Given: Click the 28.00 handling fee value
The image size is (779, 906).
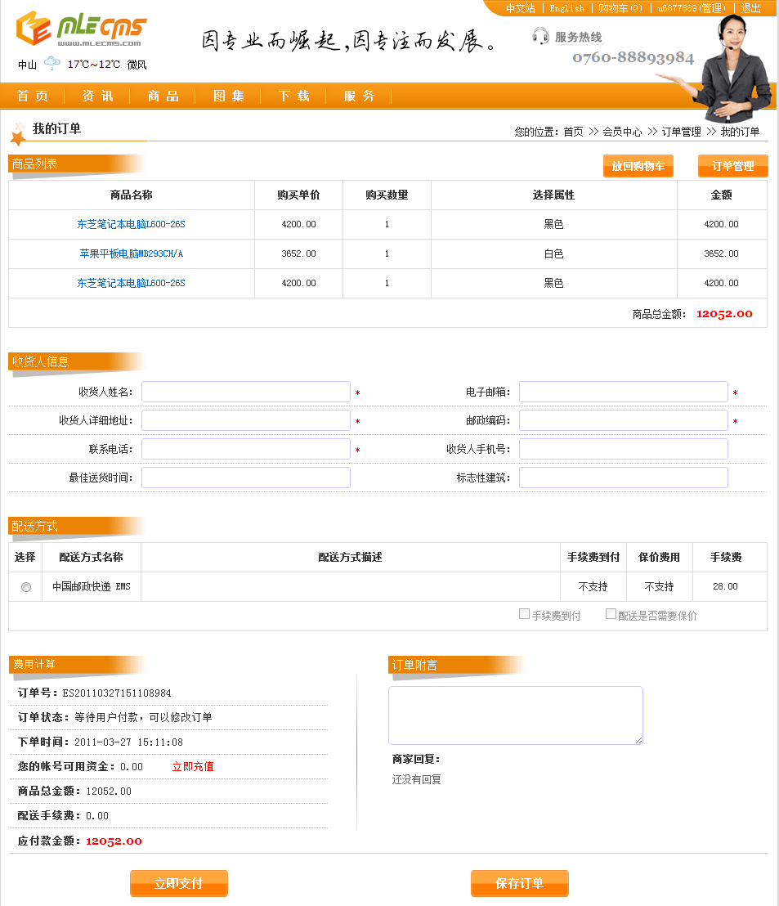Looking at the screenshot, I should [725, 586].
